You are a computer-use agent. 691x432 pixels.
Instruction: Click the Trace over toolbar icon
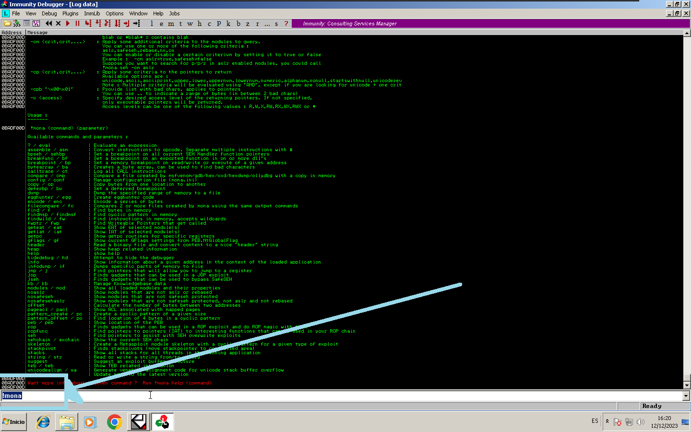(x=117, y=24)
